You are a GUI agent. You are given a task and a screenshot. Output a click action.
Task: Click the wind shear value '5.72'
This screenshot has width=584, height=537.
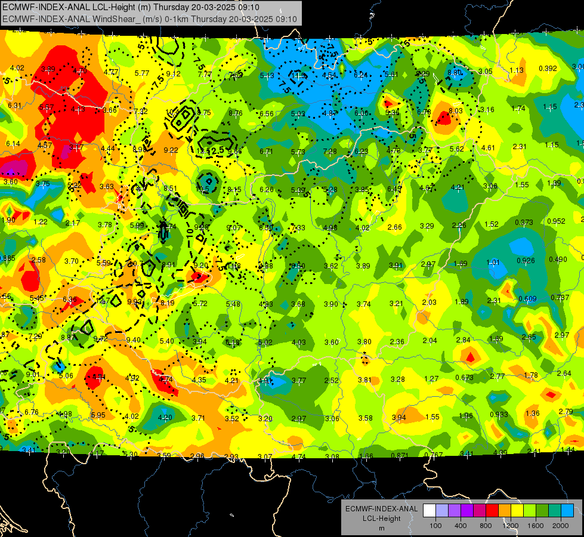tap(200, 304)
